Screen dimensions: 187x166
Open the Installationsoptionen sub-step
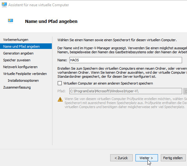point(23,81)
